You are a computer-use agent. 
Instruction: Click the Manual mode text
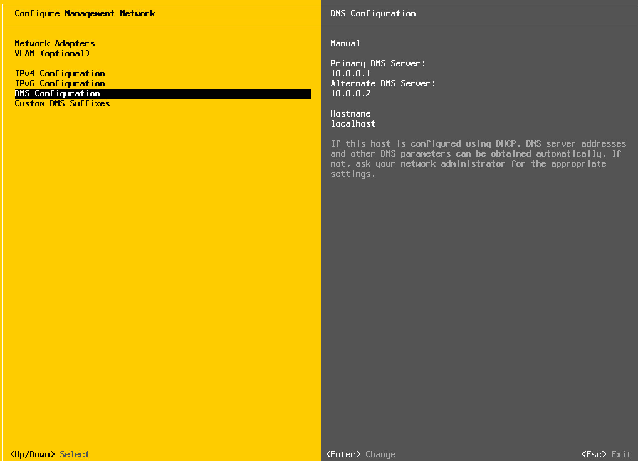point(345,43)
